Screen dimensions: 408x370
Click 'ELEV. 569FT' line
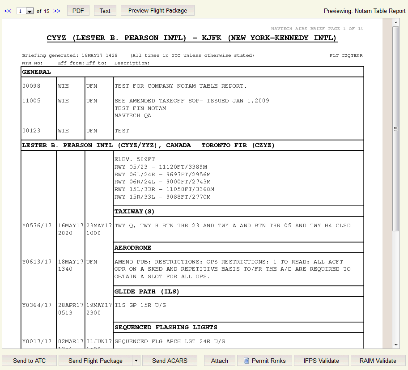pos(135,159)
